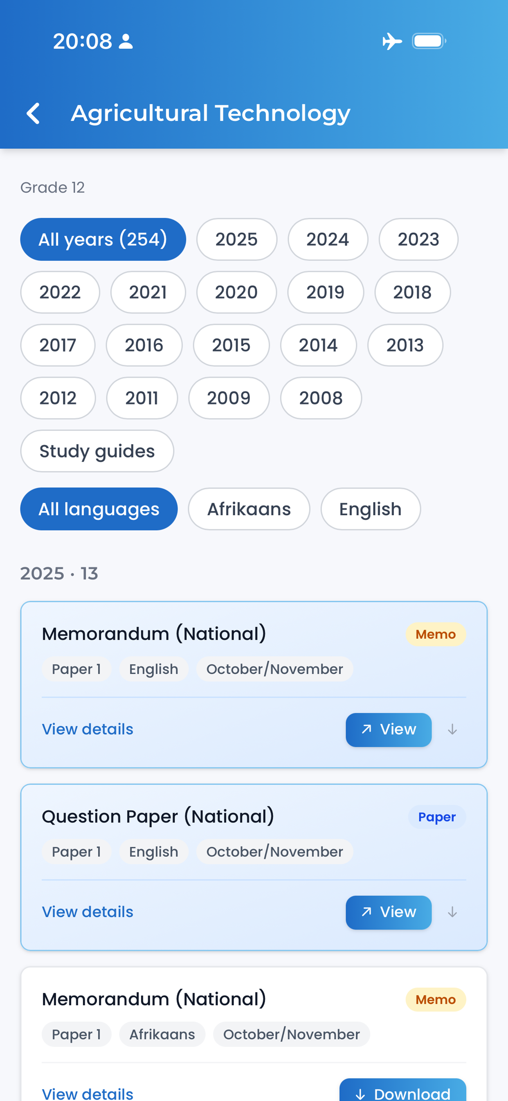508x1101 pixels.
Task: Open the English Memorandum with View
Action: point(389,729)
